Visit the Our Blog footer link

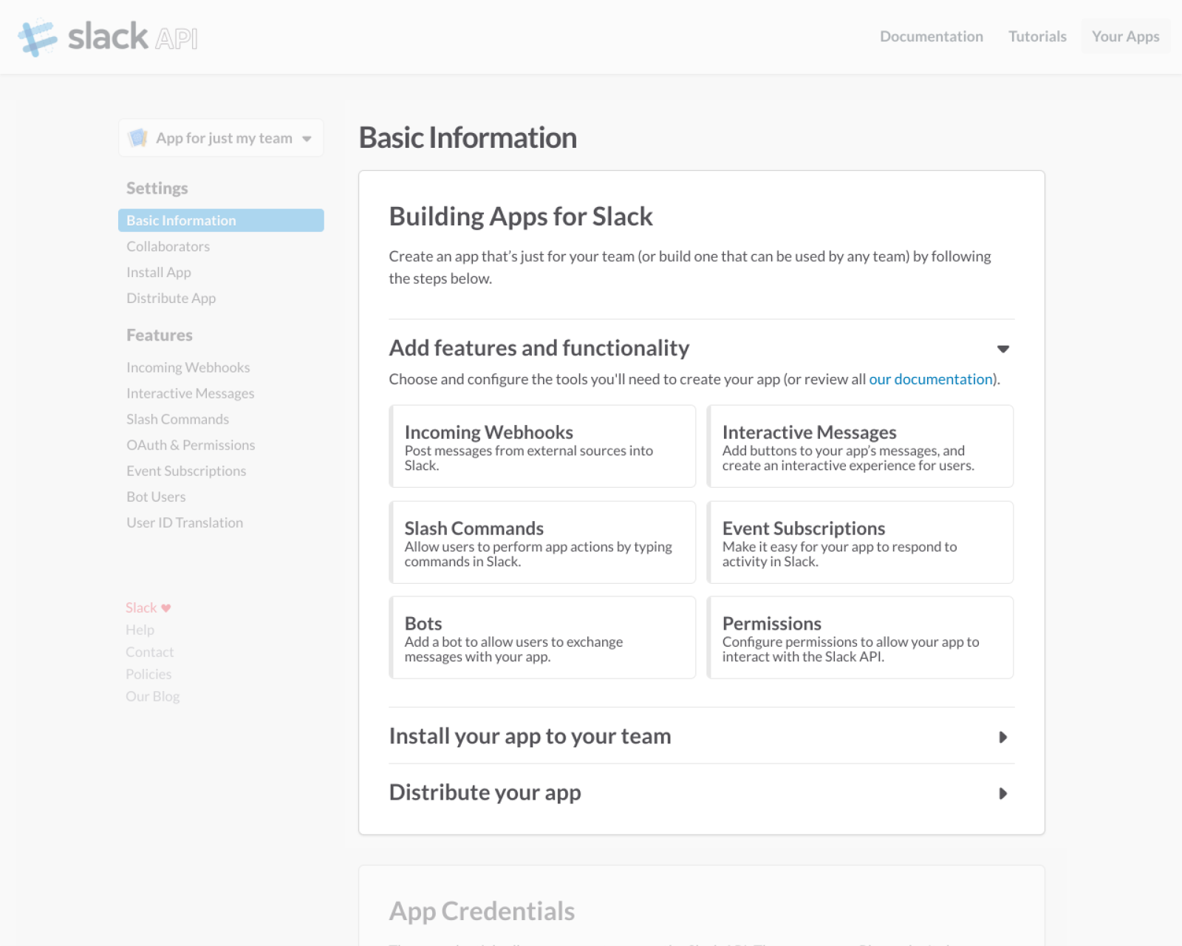point(153,696)
